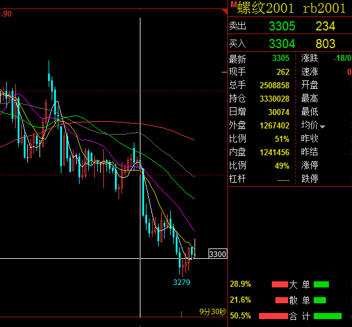The image size is (352, 327).
Task: Click the 内盘 value 1241456
Action: tap(274, 152)
